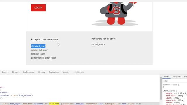Open the Network tab in DevTools
Screen dimensions: 187x105
tap(16, 72)
